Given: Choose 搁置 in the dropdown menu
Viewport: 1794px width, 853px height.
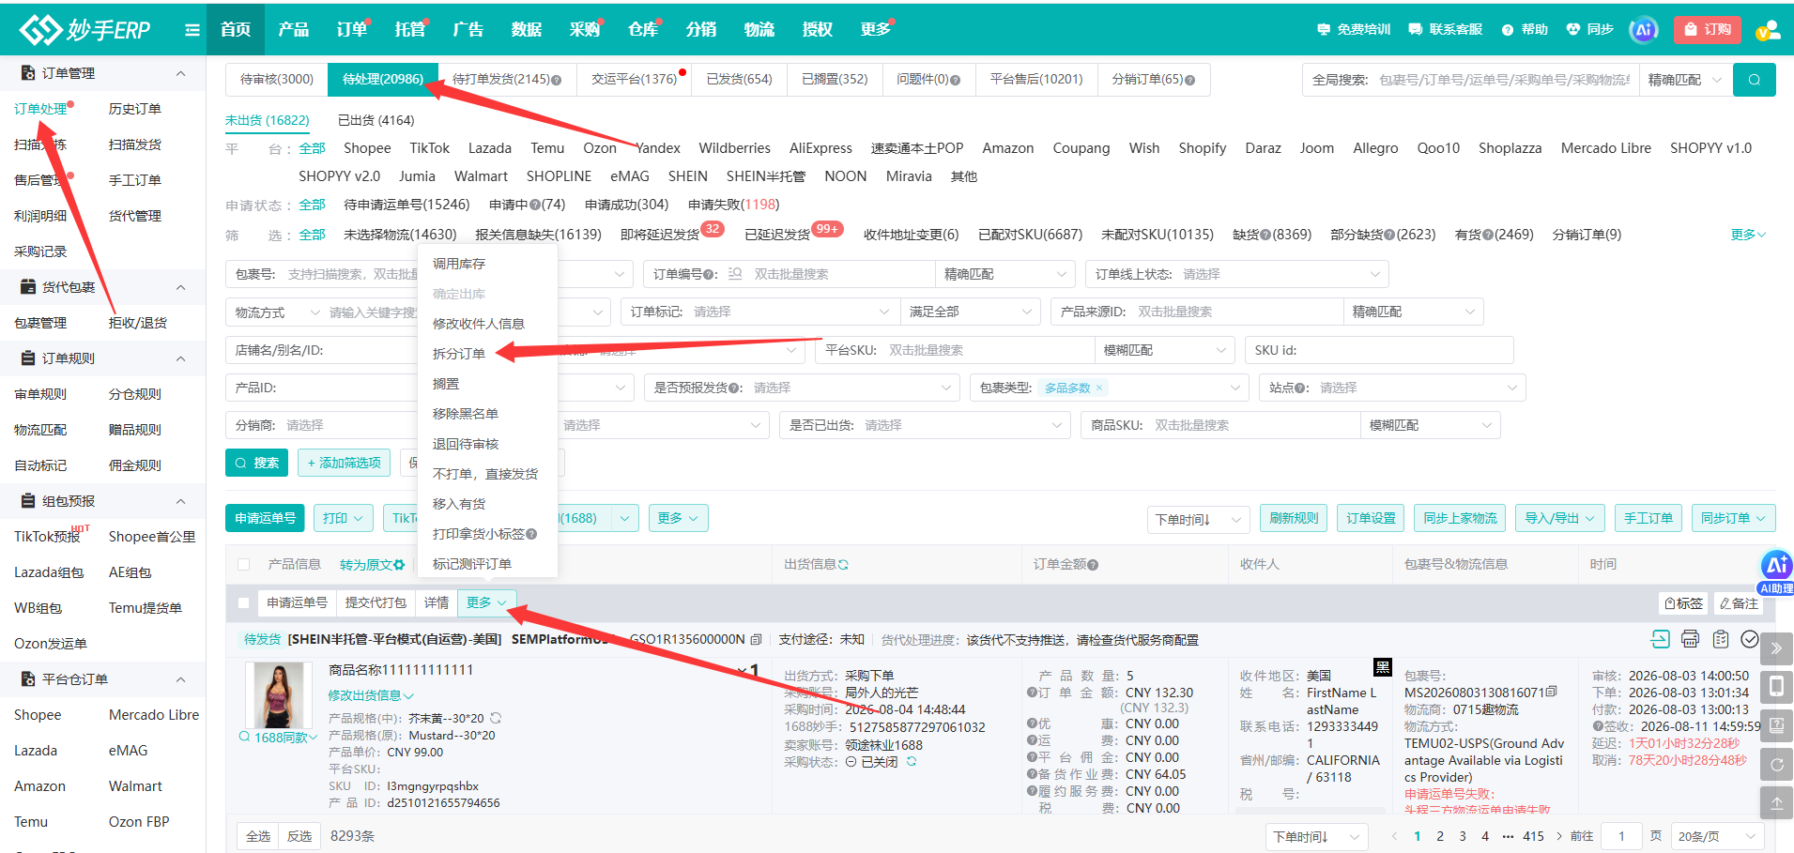Looking at the screenshot, I should pyautogui.click(x=446, y=384).
